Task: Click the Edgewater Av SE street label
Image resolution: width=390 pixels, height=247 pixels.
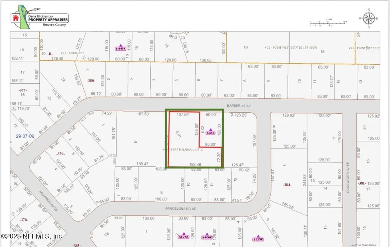Action: click(348, 177)
